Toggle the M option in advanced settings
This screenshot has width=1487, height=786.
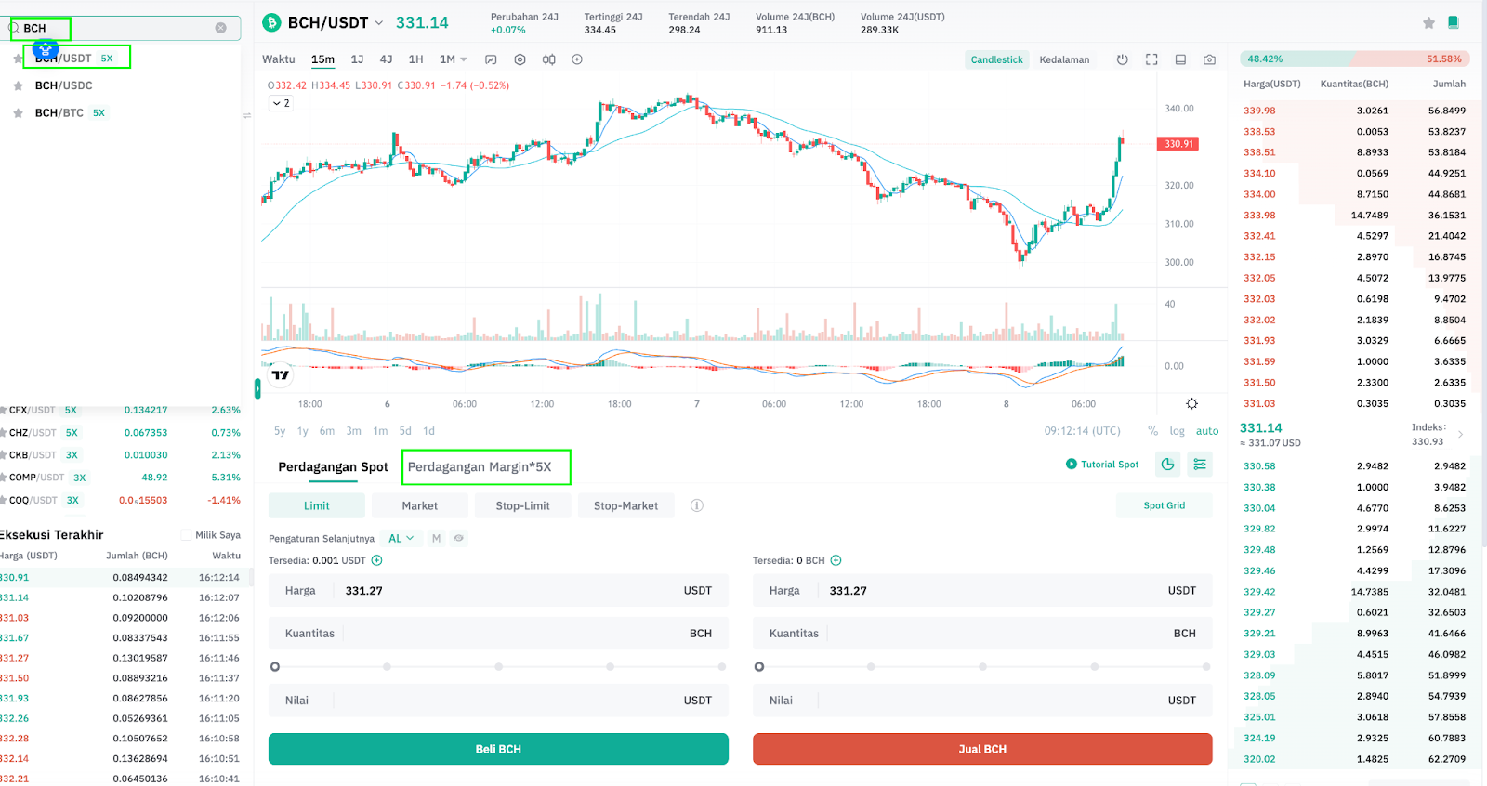(x=436, y=538)
